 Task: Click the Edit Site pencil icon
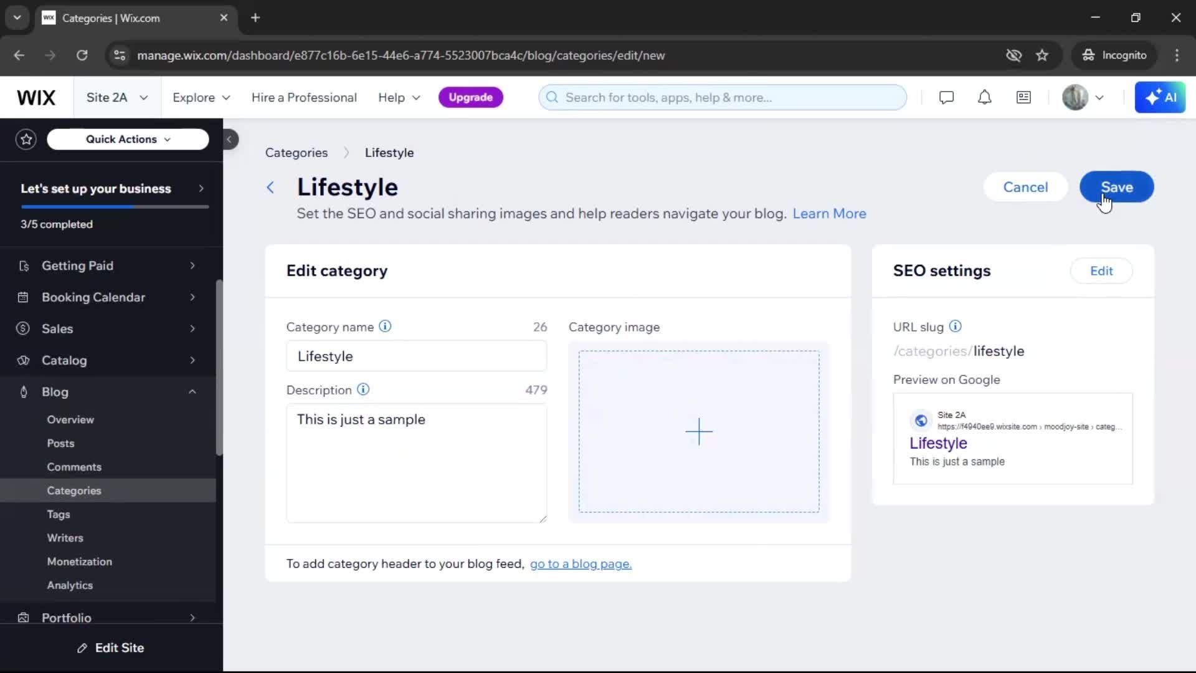(82, 648)
